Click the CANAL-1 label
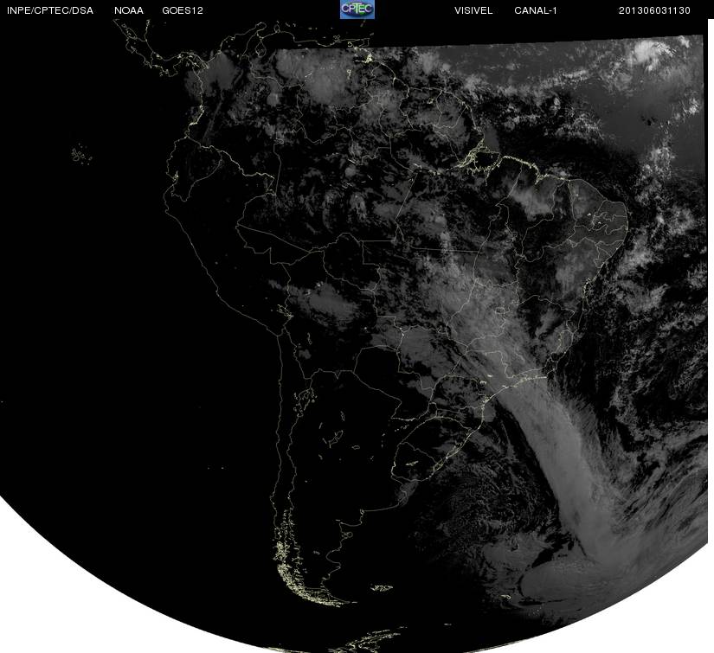 pos(536,10)
